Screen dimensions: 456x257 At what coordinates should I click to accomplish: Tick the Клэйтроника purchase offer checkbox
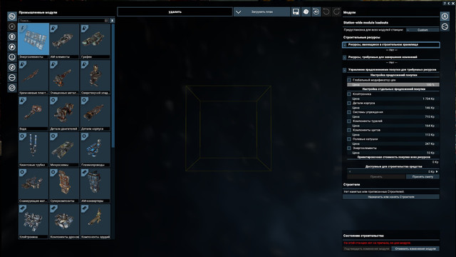click(349, 94)
